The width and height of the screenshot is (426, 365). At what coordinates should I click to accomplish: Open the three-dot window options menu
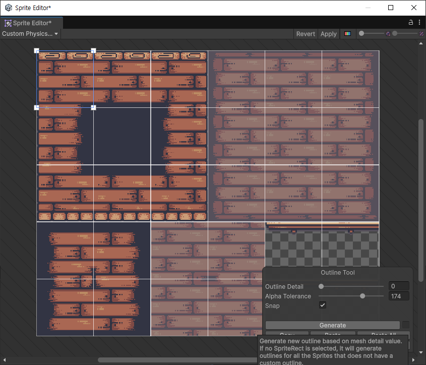pyautogui.click(x=419, y=23)
